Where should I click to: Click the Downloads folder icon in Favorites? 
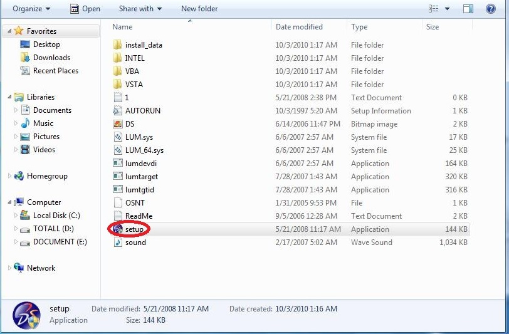[x=25, y=58]
